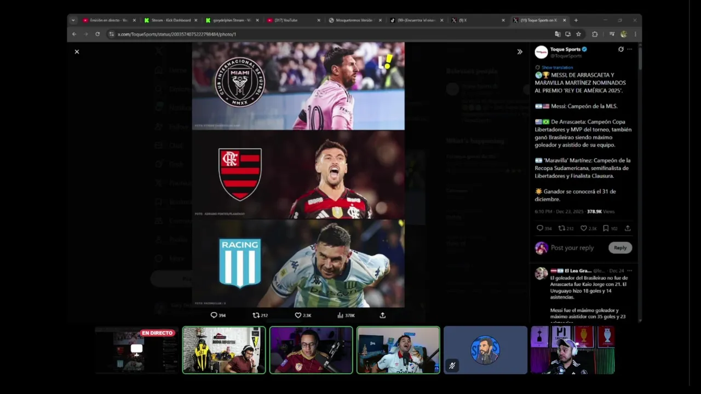Click the site information icon in address bar
Viewport: 701px width, 394px height.
tap(111, 34)
